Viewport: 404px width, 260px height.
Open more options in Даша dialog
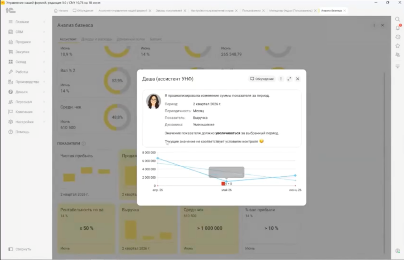281,79
